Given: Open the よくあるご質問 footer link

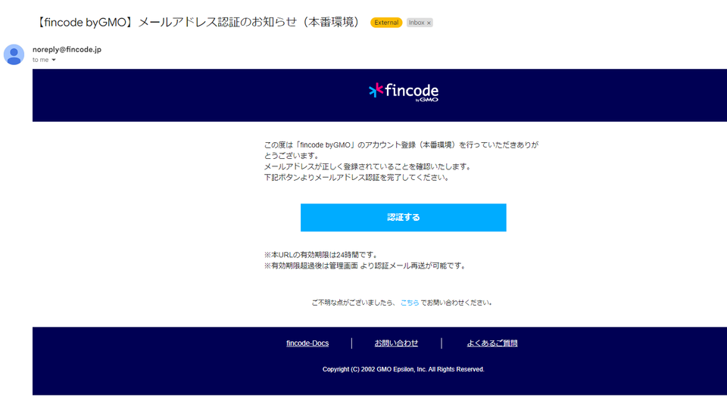Looking at the screenshot, I should (492, 343).
